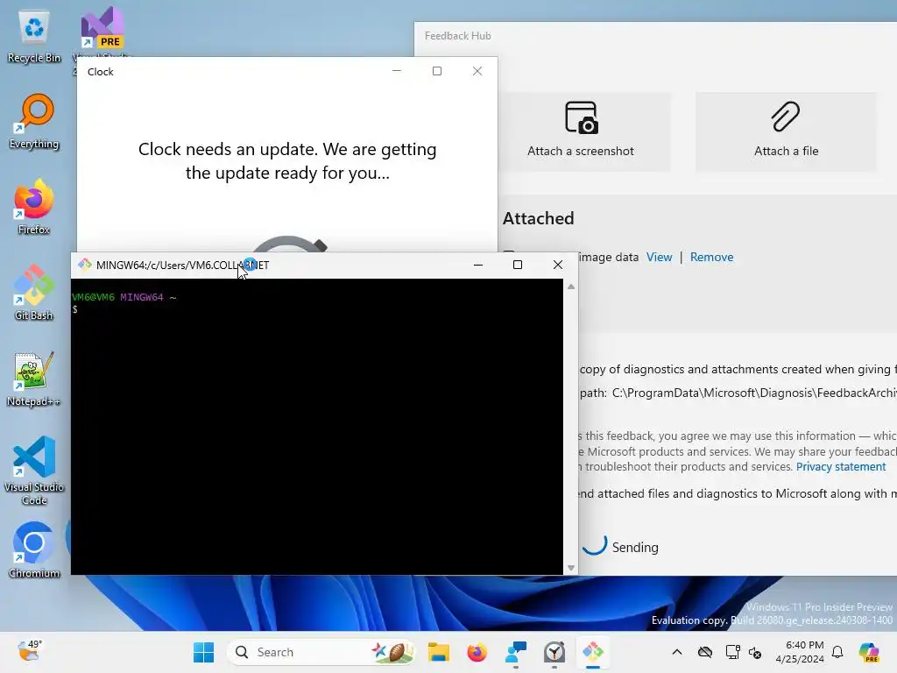Click the Windows Start button on taskbar
This screenshot has height=673, width=897.
coord(203,652)
